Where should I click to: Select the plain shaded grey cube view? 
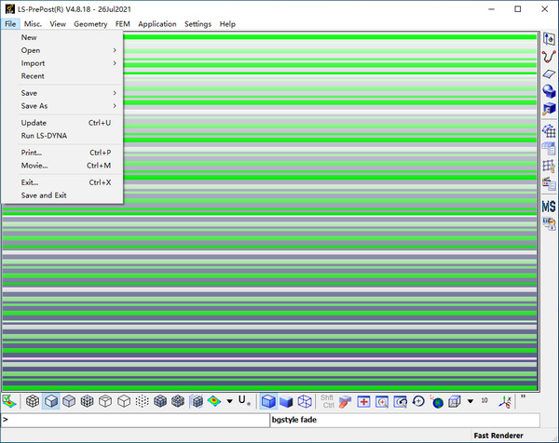point(69,401)
